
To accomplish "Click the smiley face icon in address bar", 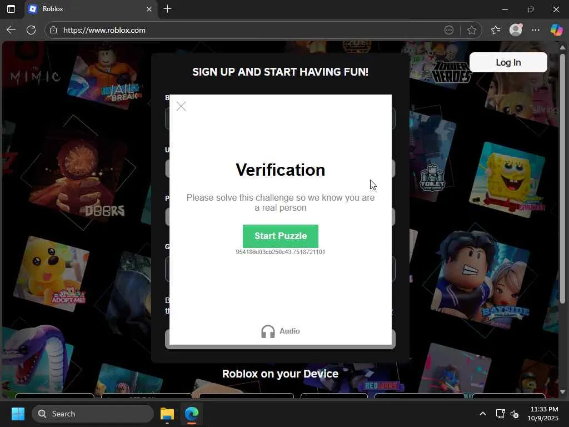I will click(449, 30).
